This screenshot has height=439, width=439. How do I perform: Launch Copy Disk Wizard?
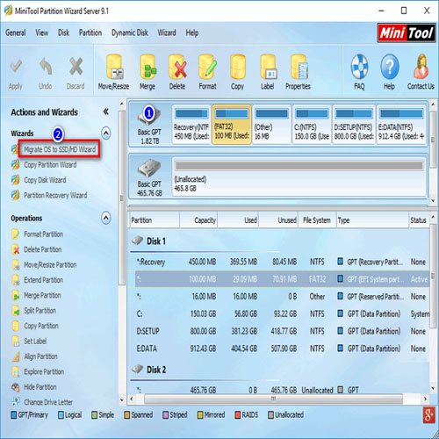[45, 180]
